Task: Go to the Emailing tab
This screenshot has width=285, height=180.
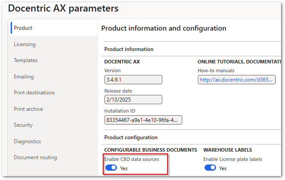Action: [24, 77]
